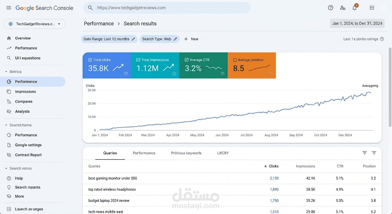Click the URL inspection search field
This screenshot has width=392, height=214.
(167, 8)
